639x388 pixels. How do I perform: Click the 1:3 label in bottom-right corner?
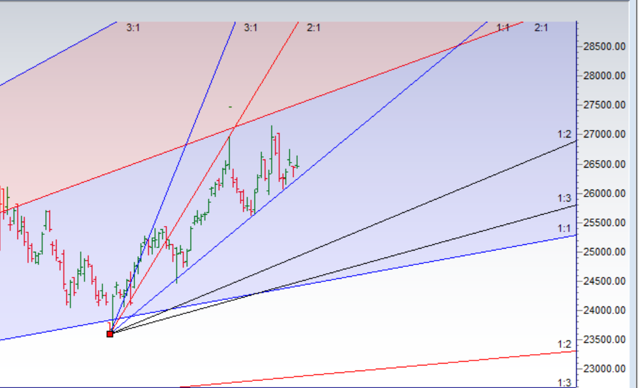(564, 382)
